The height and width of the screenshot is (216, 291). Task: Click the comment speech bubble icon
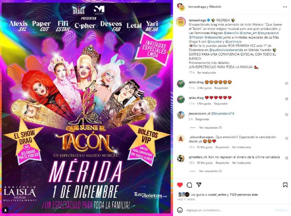pyautogui.click(x=189, y=185)
